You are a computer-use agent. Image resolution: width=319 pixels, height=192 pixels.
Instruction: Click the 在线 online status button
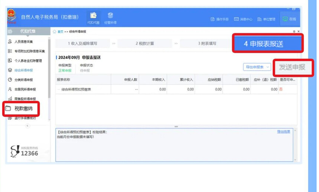(x=290, y=19)
